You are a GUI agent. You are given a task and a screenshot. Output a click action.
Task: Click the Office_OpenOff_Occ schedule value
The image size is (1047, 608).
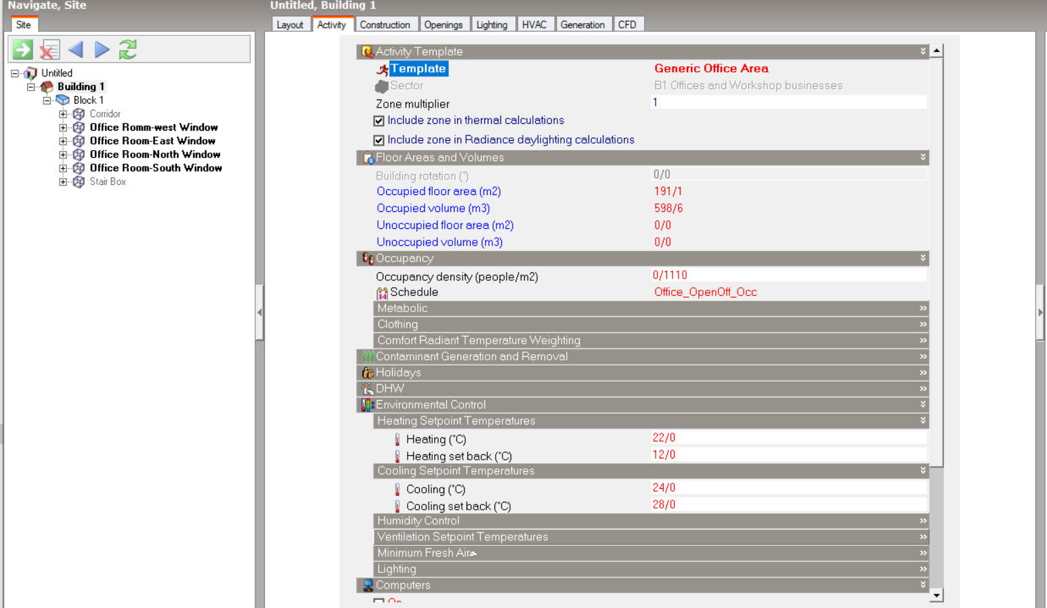tap(705, 292)
